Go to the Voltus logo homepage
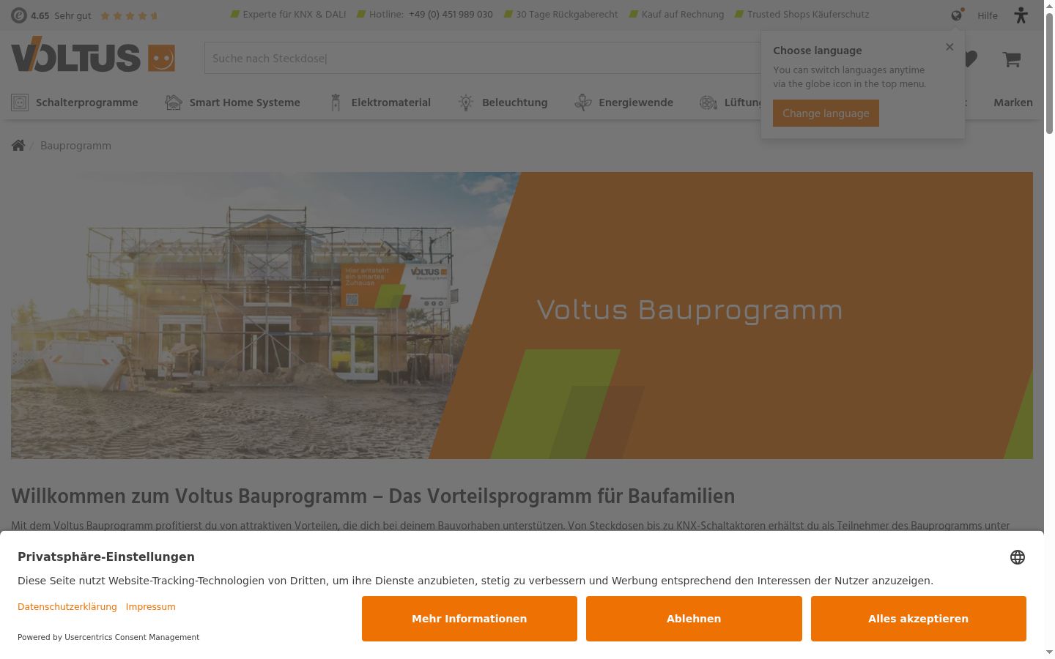Image resolution: width=1055 pixels, height=659 pixels. click(x=93, y=55)
